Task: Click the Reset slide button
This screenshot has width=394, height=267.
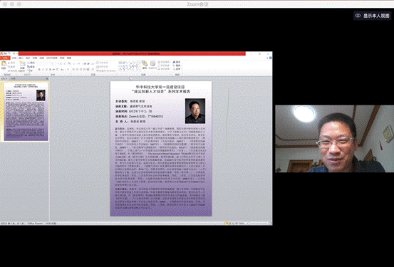Action: [31, 67]
